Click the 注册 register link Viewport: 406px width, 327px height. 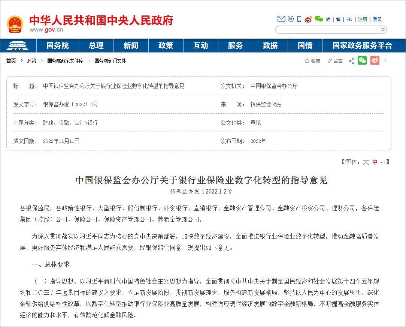(363, 19)
